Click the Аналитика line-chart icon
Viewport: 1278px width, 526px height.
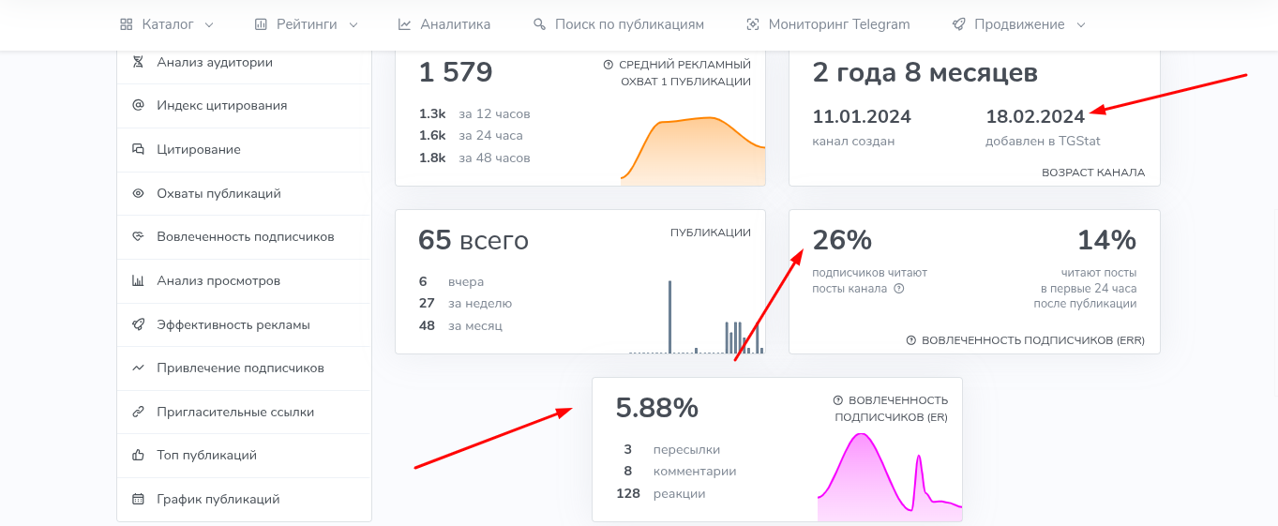[x=404, y=24]
